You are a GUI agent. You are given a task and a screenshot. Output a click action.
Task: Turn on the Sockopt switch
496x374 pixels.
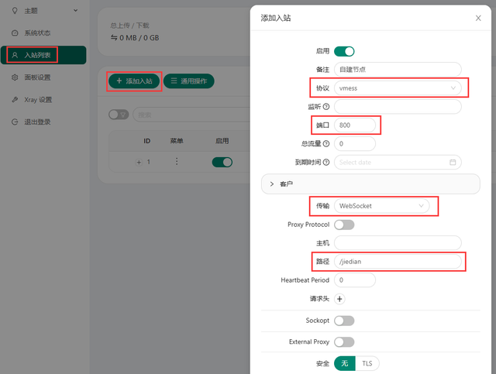click(344, 321)
